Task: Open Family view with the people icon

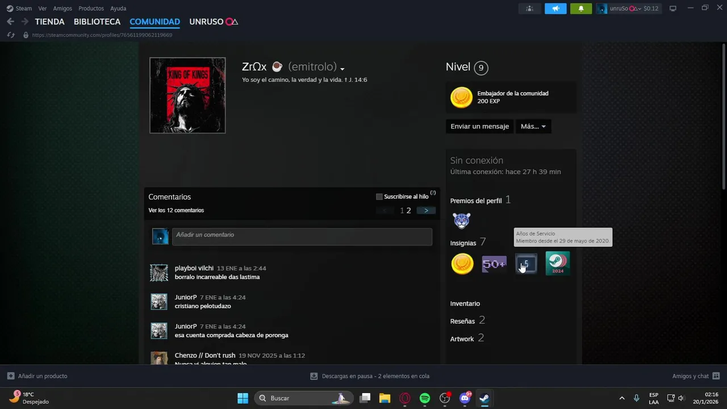Action: click(x=529, y=9)
